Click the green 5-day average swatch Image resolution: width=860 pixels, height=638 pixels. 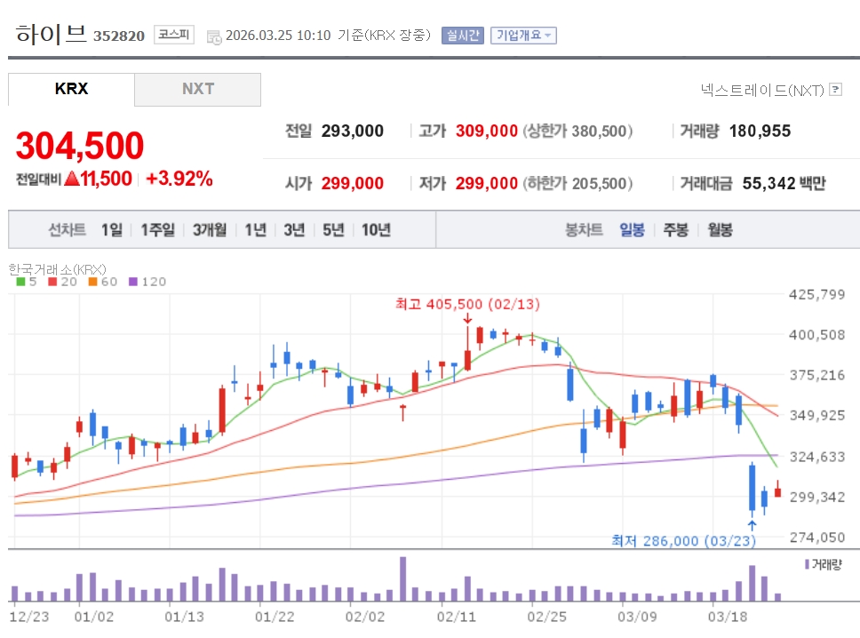coord(20,282)
